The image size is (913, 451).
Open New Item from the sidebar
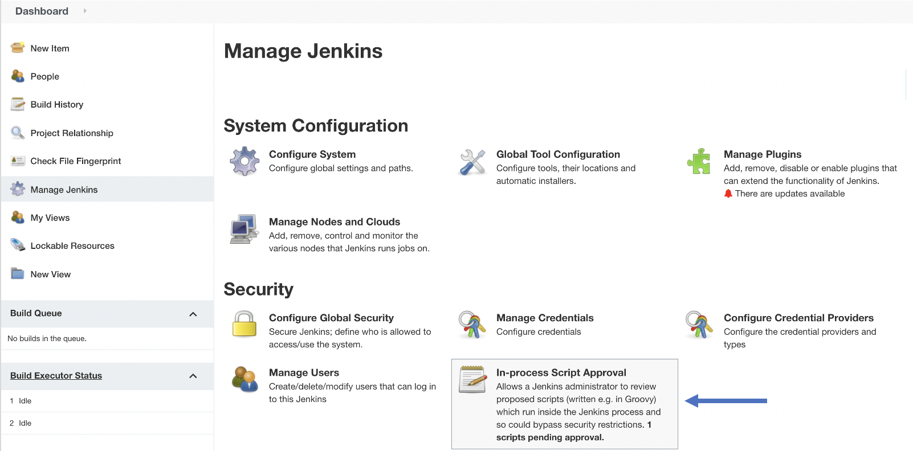[x=50, y=48]
